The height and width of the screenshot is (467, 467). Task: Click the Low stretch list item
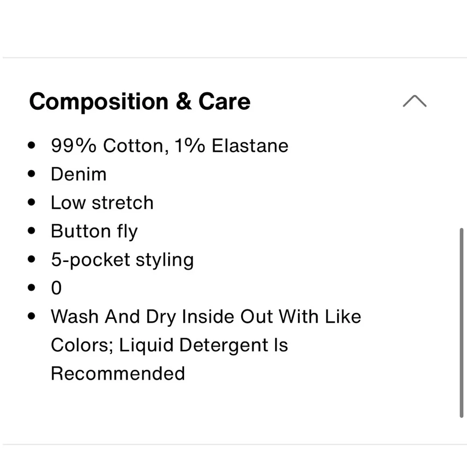(102, 203)
